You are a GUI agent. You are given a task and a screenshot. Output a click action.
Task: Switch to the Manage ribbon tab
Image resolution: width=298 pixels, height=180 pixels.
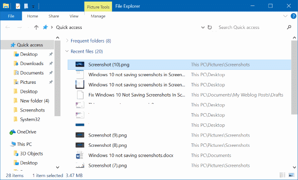pyautogui.click(x=98, y=16)
